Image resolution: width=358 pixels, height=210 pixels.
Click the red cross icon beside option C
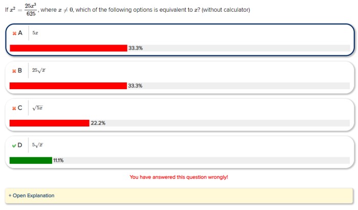14,108
